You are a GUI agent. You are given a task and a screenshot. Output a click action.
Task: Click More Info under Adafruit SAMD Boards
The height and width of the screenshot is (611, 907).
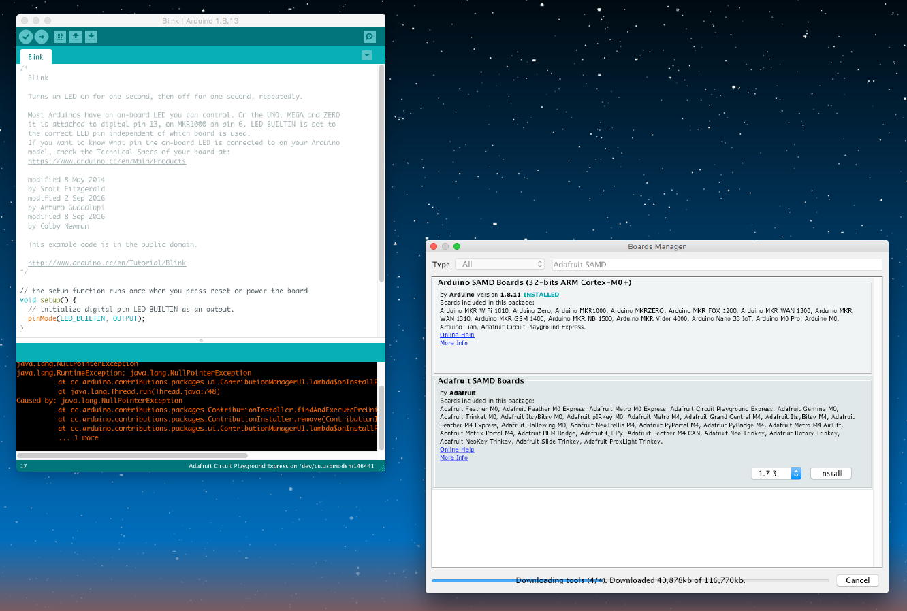pyautogui.click(x=453, y=458)
